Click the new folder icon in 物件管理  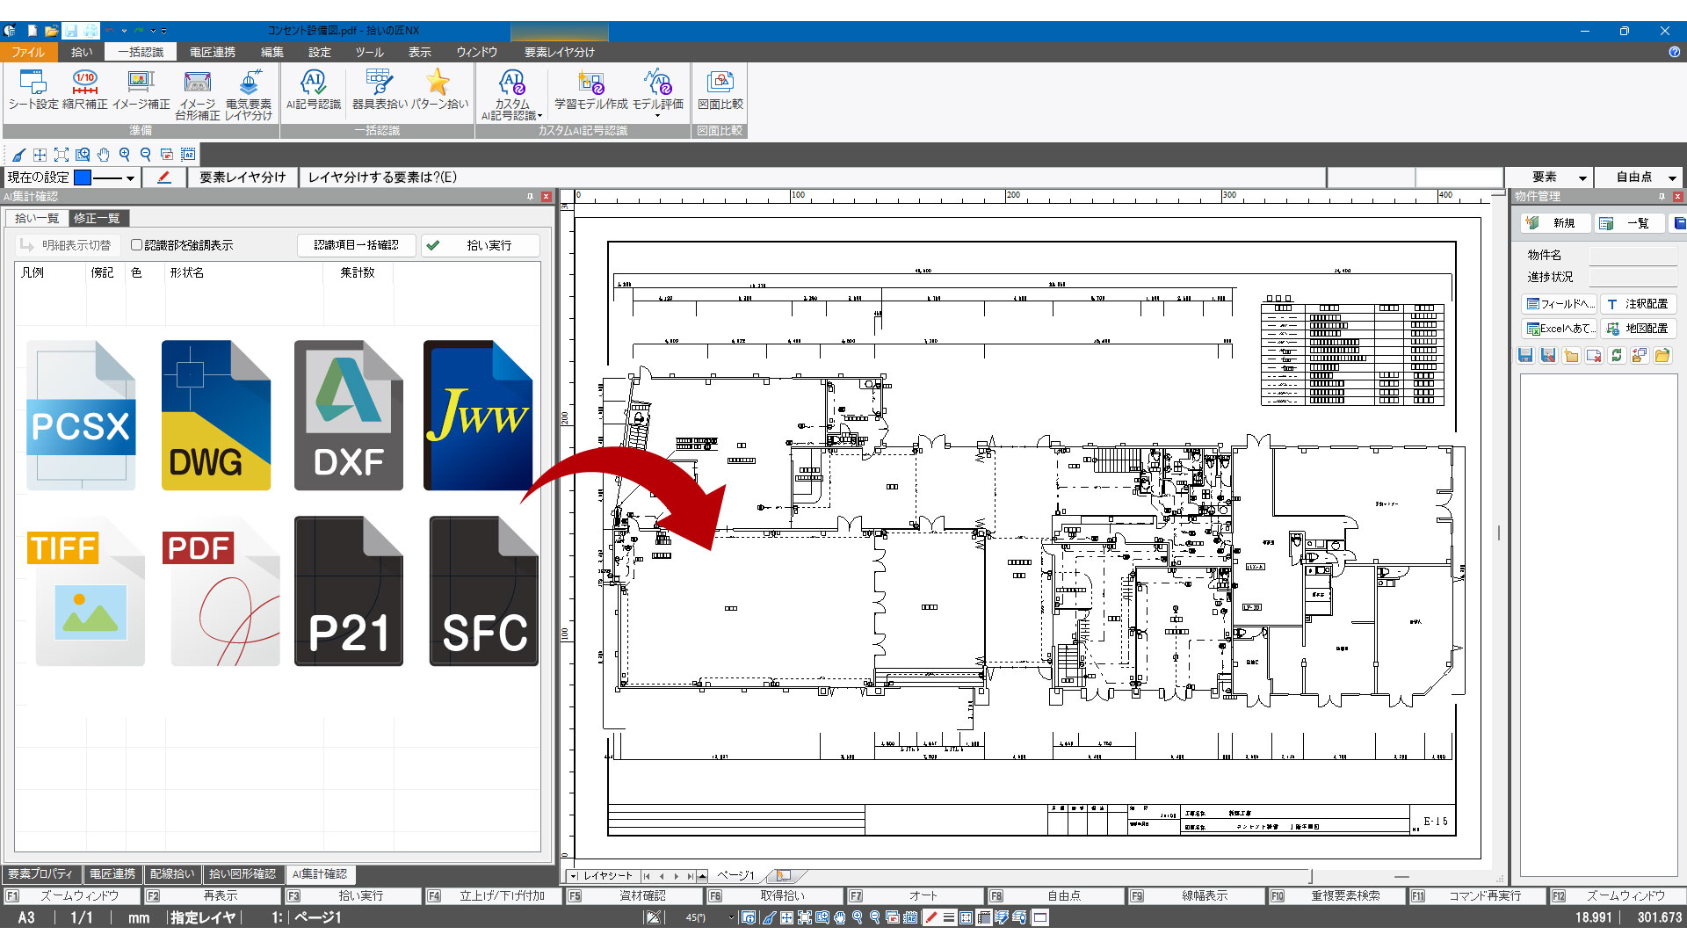(1571, 355)
